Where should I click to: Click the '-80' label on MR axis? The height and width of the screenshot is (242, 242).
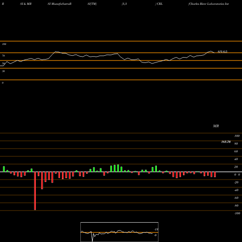pos(236,206)
